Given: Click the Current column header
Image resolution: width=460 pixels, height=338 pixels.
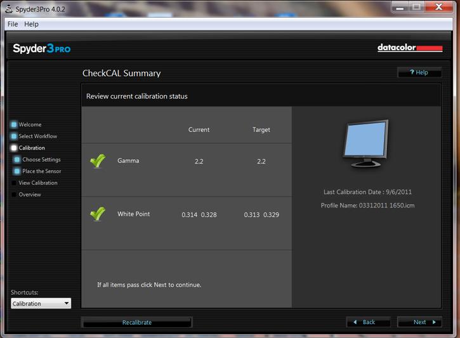Looking at the screenshot, I should [199, 129].
